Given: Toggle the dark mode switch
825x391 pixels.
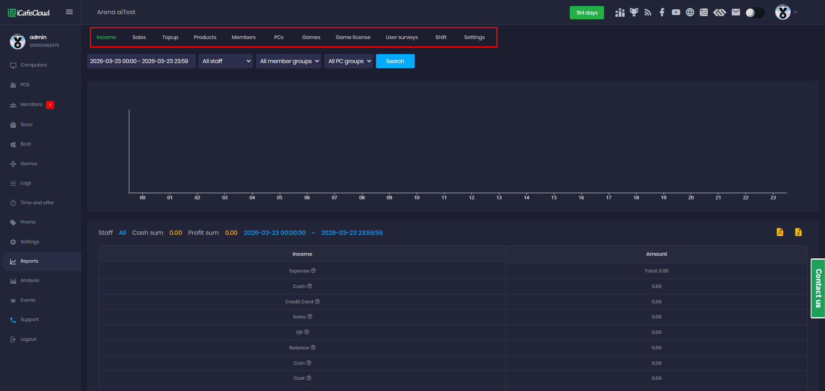Looking at the screenshot, I should point(755,13).
